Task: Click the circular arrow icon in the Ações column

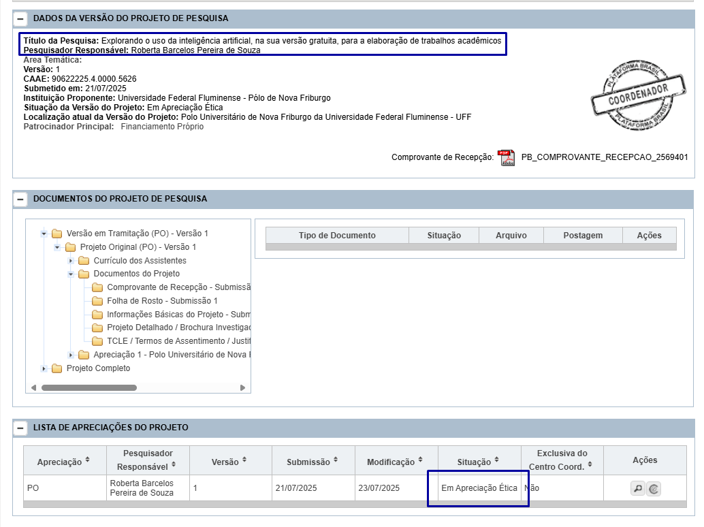Action: pos(654,488)
